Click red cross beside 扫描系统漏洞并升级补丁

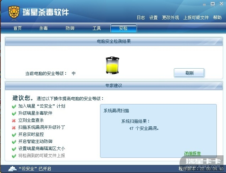(14, 128)
